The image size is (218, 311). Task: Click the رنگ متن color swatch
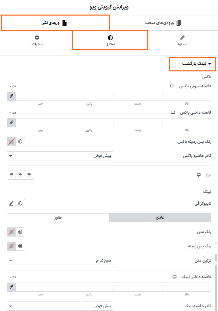point(11,232)
